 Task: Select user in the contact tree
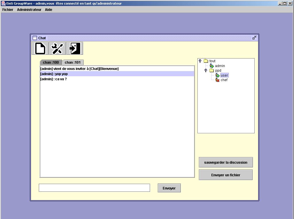[224, 75]
